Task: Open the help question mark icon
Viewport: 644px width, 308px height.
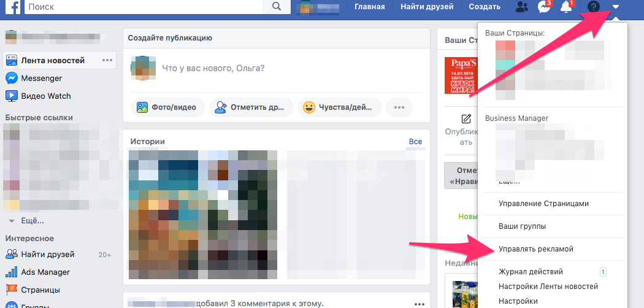Action: click(x=594, y=7)
